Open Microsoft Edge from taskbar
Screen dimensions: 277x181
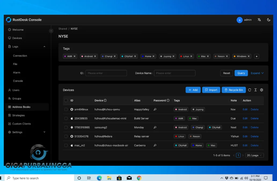coord(99,178)
